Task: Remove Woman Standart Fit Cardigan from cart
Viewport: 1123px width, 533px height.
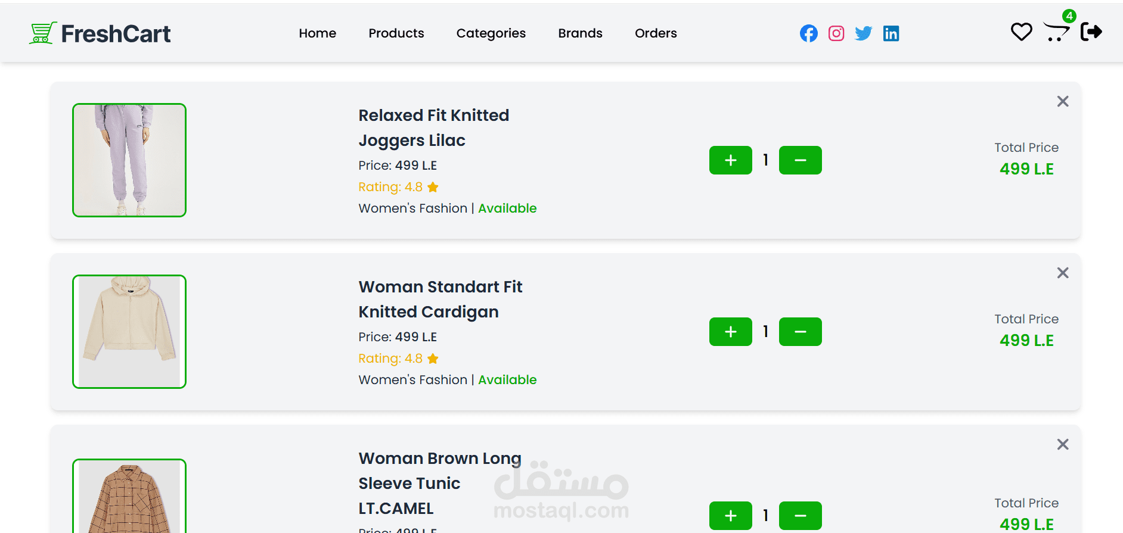Action: (x=1062, y=273)
